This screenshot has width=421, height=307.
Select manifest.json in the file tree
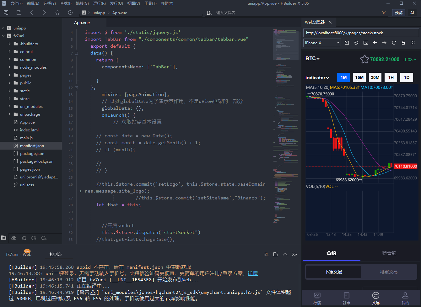31,146
